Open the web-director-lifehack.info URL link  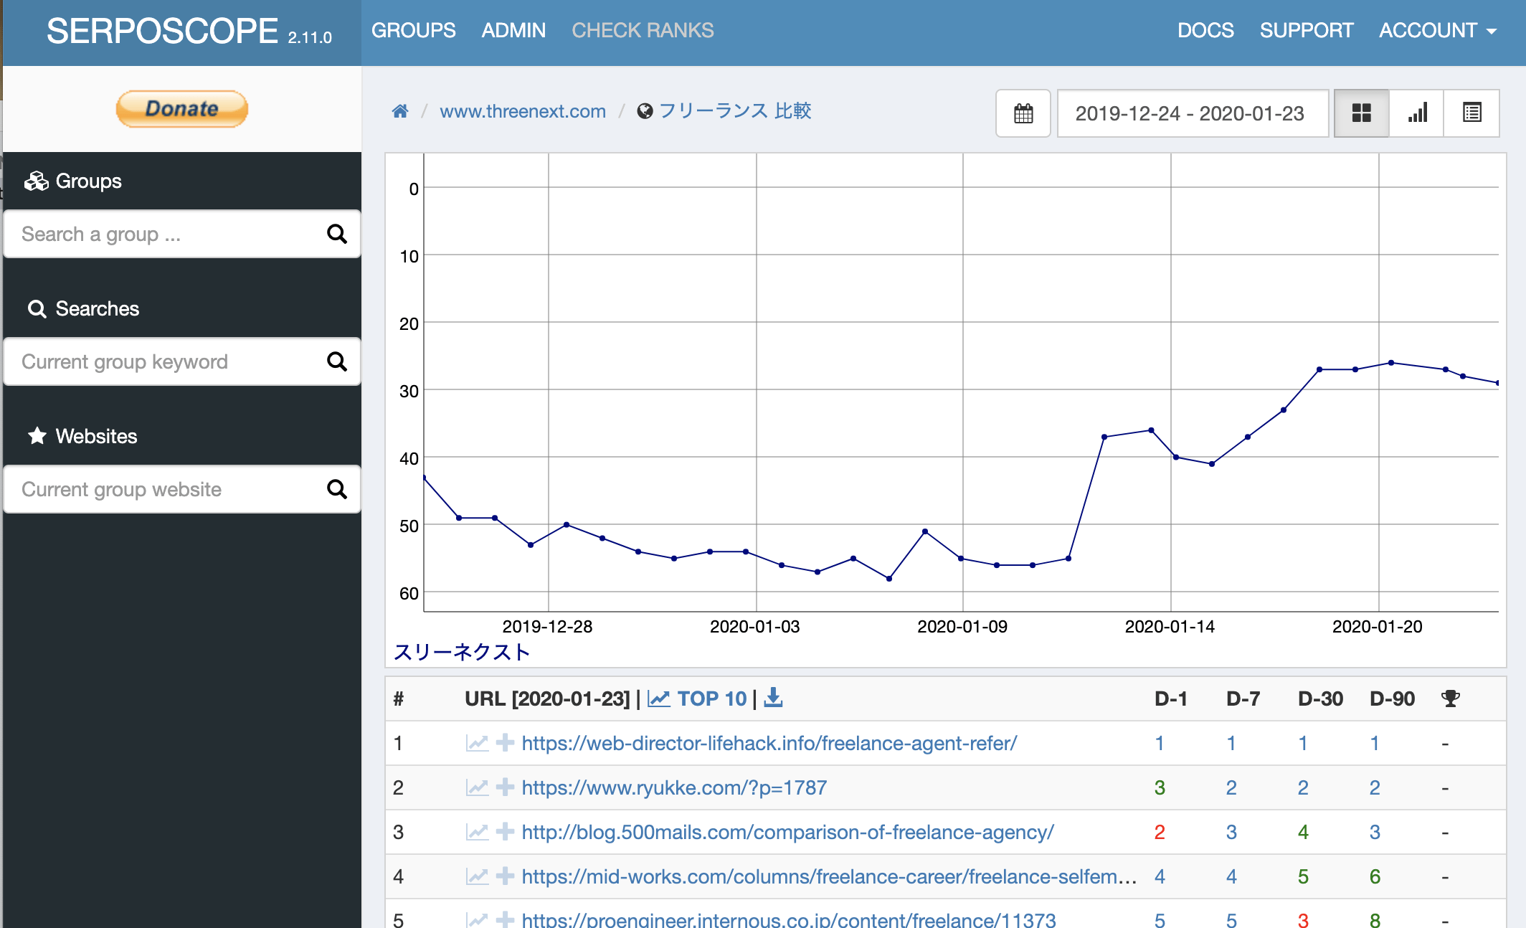[769, 743]
